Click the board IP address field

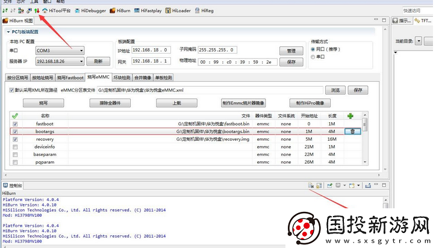point(151,50)
